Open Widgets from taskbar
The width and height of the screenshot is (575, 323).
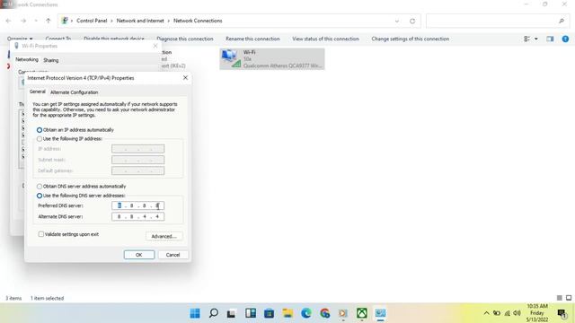pyautogui.click(x=251, y=313)
